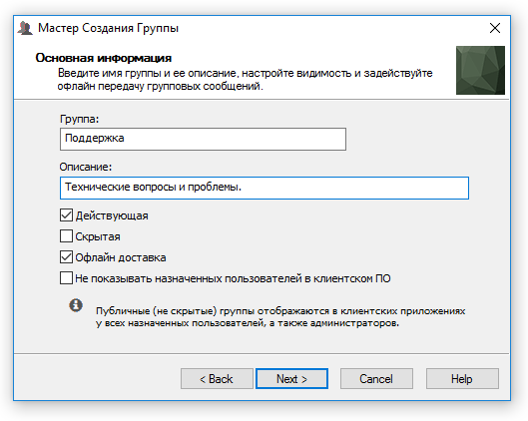The height and width of the screenshot is (421, 528).
Task: Focus the Описание text field
Action: point(264,188)
